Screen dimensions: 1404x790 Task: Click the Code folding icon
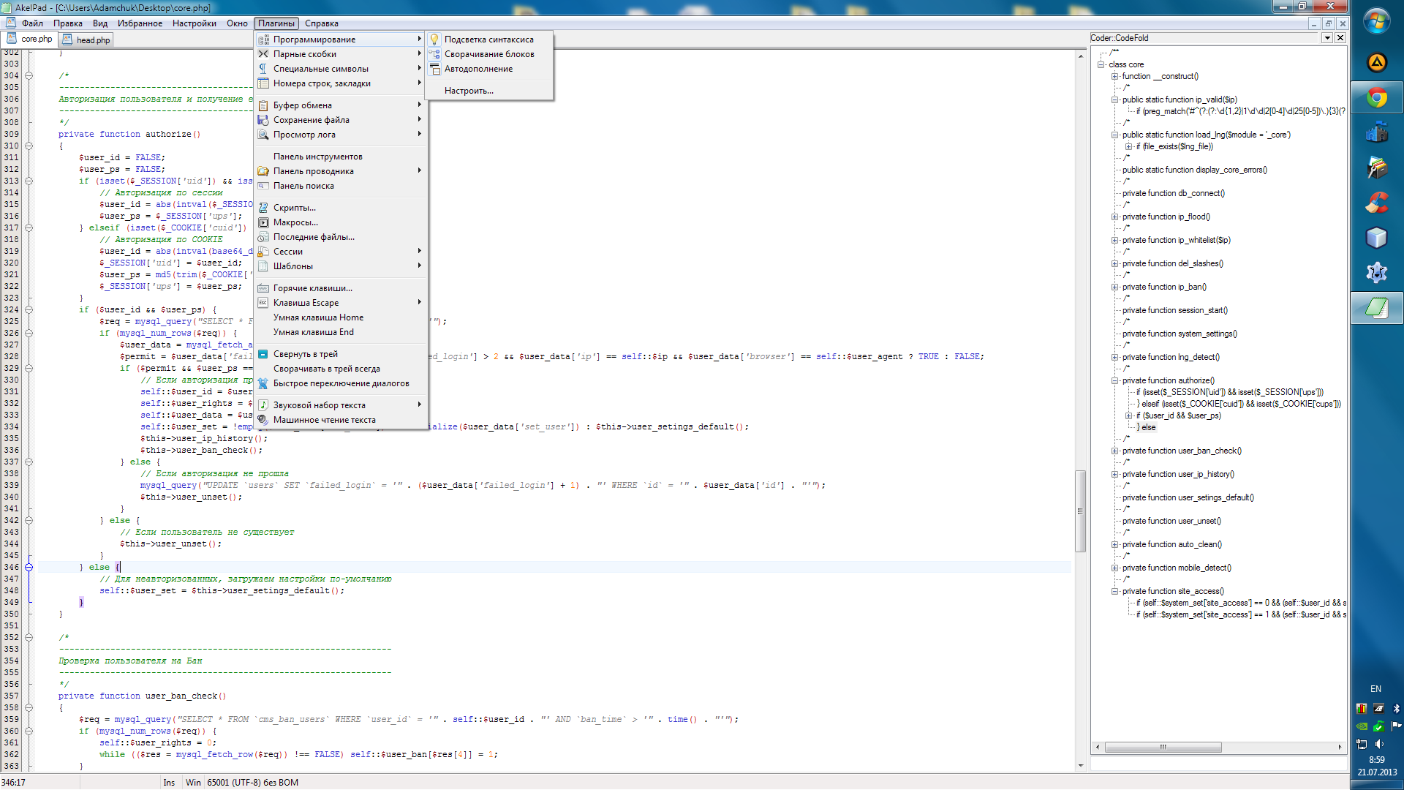click(434, 54)
